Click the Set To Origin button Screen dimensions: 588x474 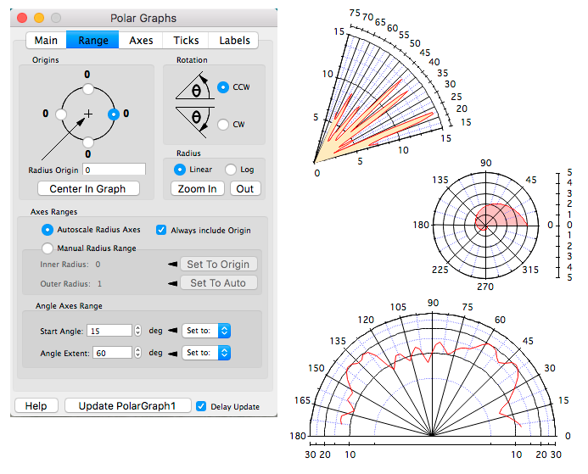pyautogui.click(x=219, y=265)
